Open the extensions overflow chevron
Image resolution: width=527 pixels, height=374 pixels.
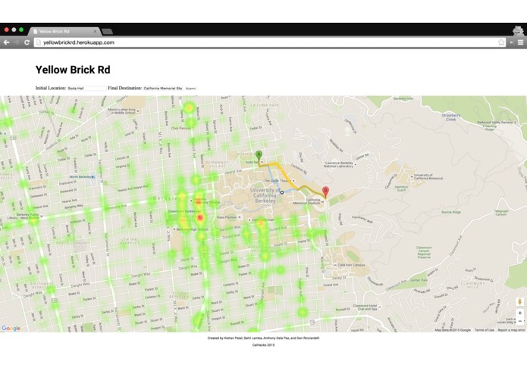(x=512, y=42)
